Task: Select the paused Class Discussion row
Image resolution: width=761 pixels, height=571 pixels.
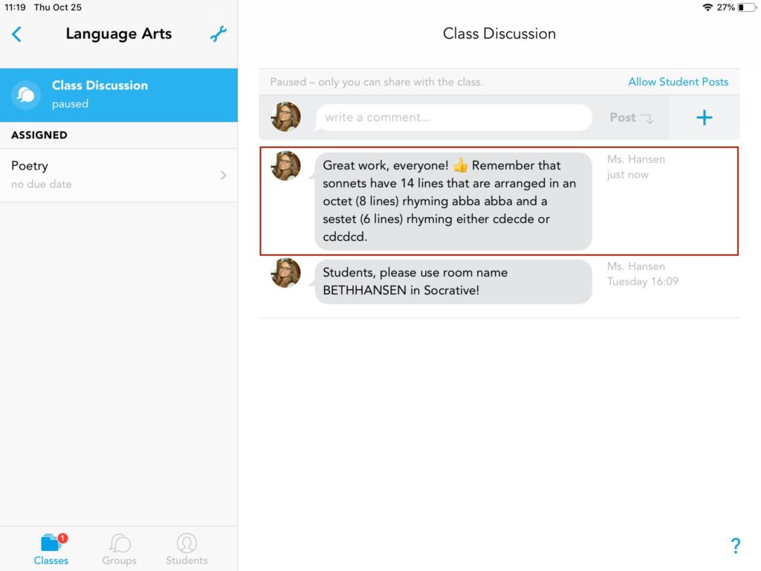Action: coord(119,95)
